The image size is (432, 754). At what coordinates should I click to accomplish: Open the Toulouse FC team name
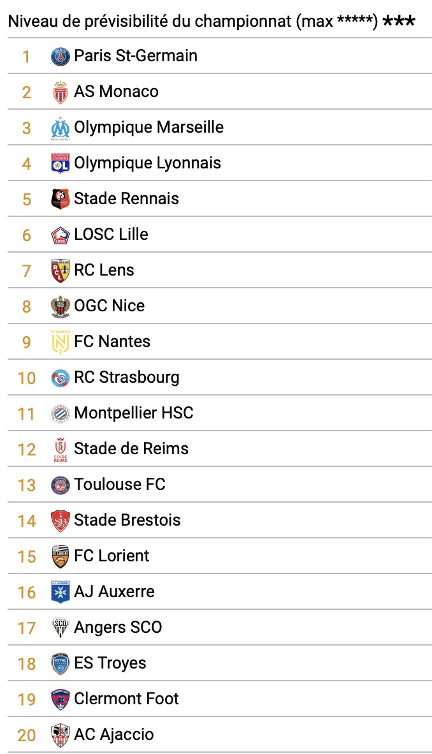120,484
